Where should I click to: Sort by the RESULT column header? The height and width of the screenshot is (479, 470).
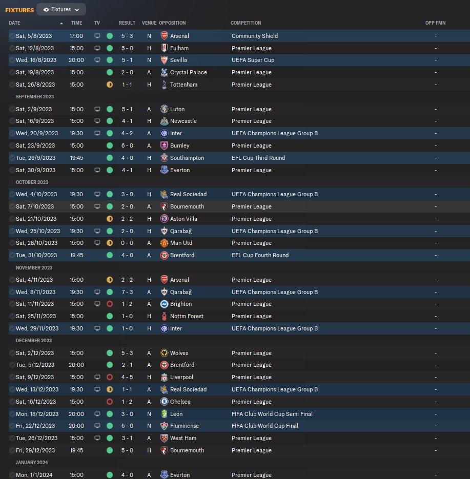pos(127,23)
